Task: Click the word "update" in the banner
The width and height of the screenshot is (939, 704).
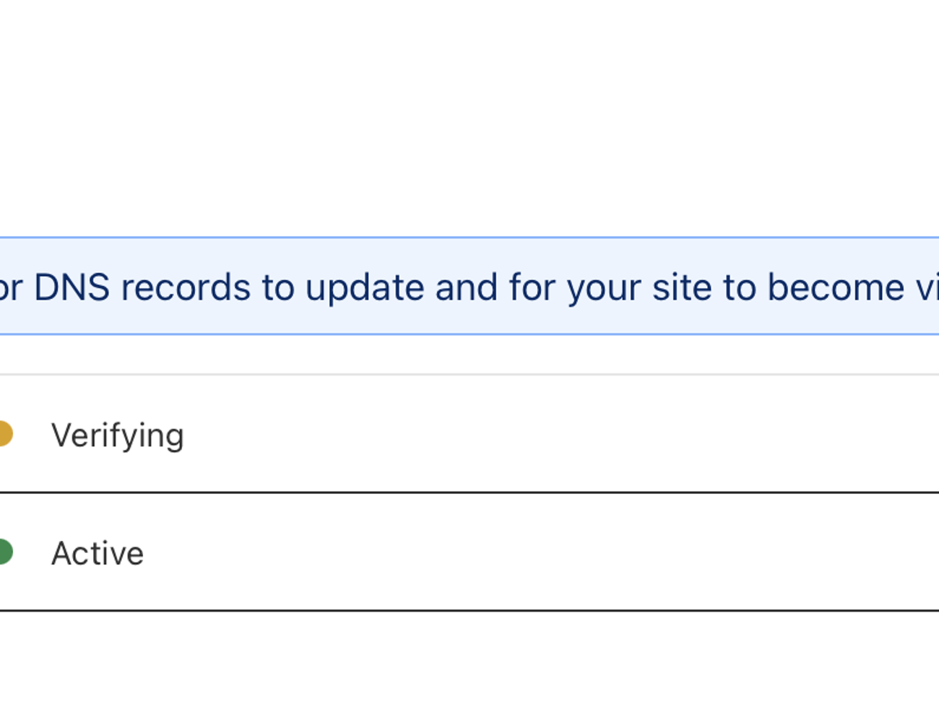Action: tap(365, 287)
